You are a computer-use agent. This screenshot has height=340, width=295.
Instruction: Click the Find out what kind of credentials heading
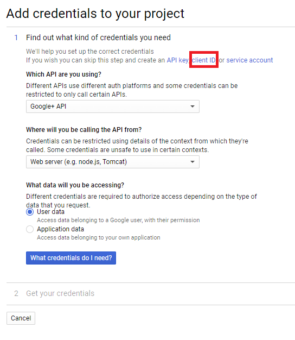[x=98, y=37]
